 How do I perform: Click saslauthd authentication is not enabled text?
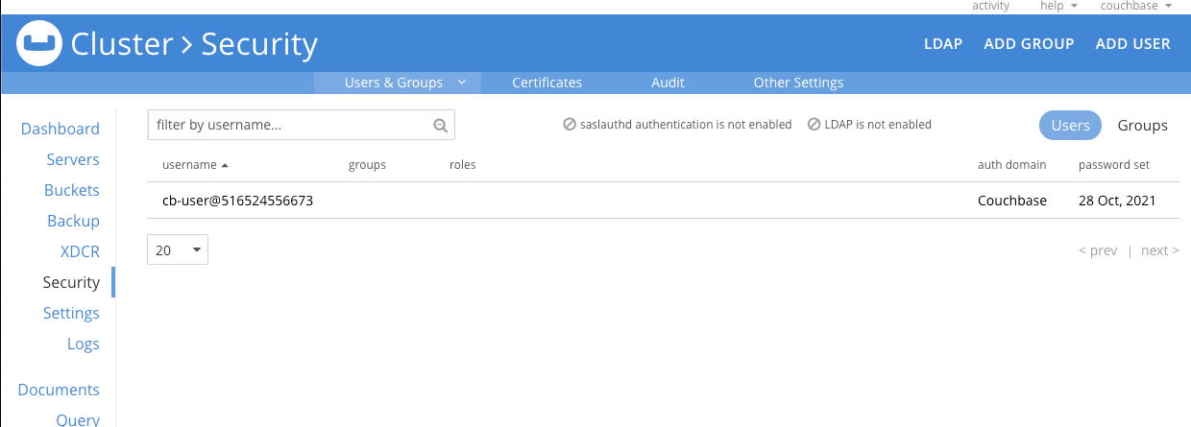pos(686,125)
